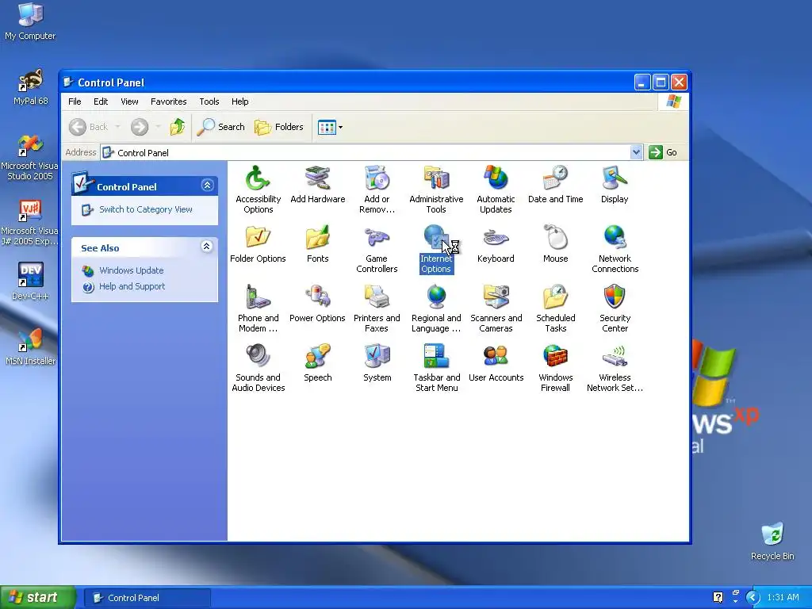Viewport: 812px width, 609px height.
Task: Select the Fonts folder icon
Action: [x=317, y=238]
